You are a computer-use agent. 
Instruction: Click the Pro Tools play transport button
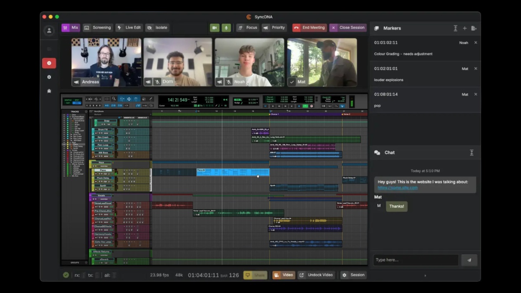[305, 106]
